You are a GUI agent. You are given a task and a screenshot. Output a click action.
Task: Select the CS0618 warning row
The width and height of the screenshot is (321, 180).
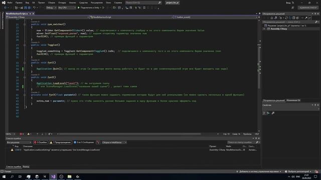[133, 150]
